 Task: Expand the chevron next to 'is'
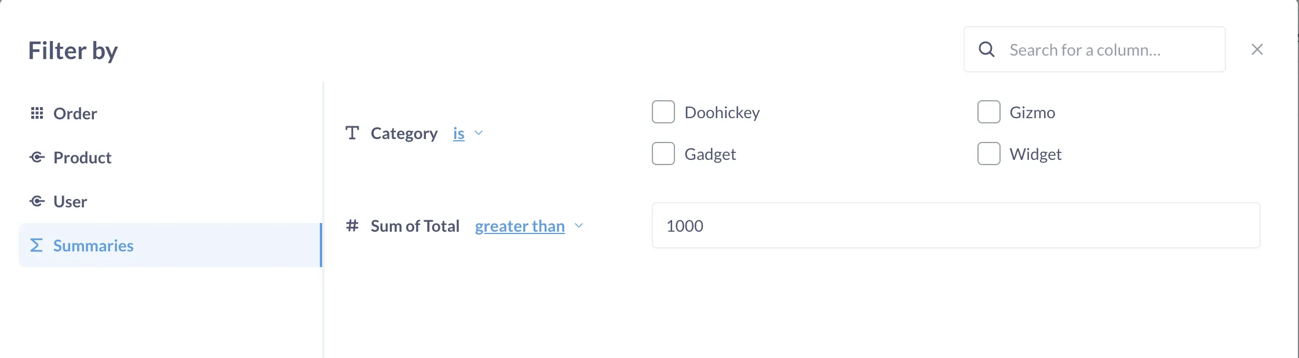tap(479, 133)
